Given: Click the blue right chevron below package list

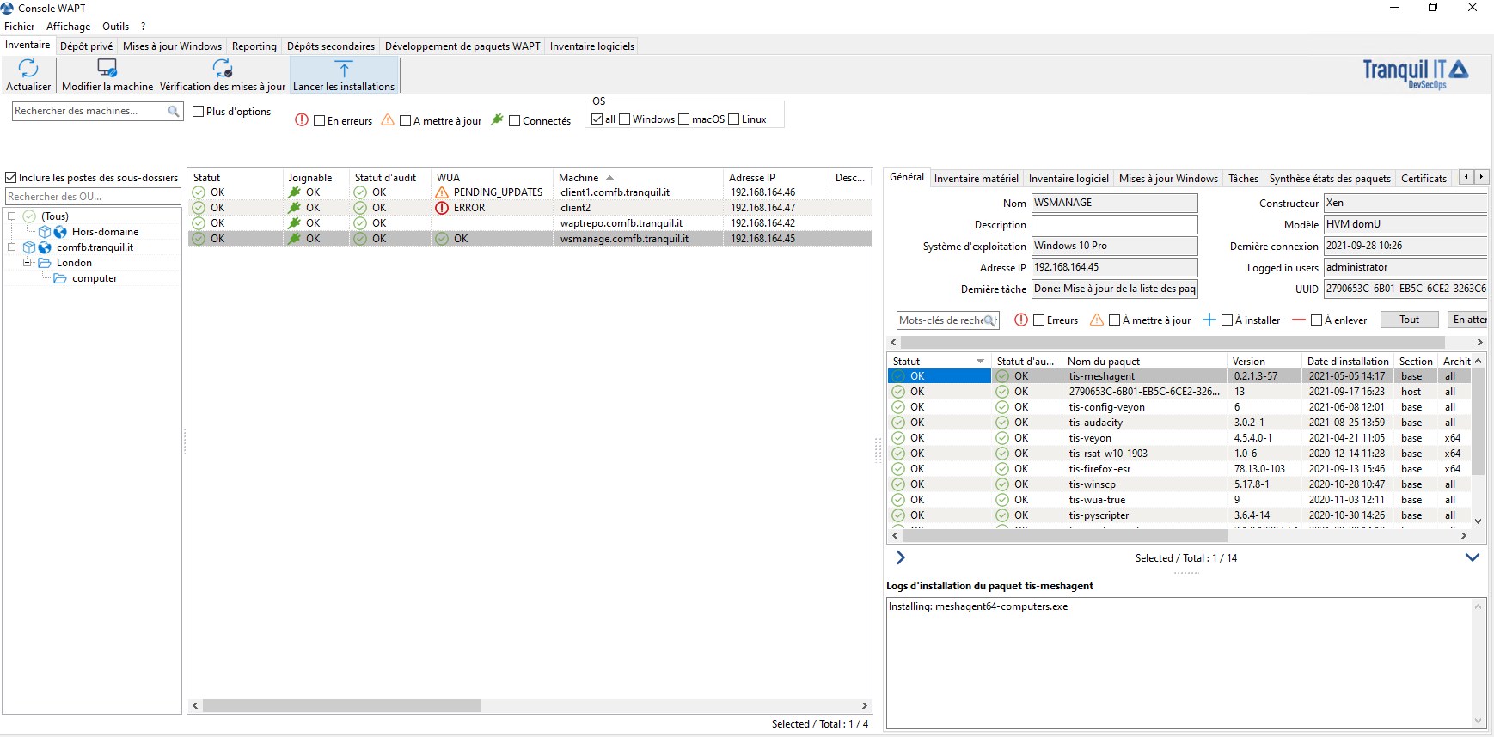Looking at the screenshot, I should 900,557.
